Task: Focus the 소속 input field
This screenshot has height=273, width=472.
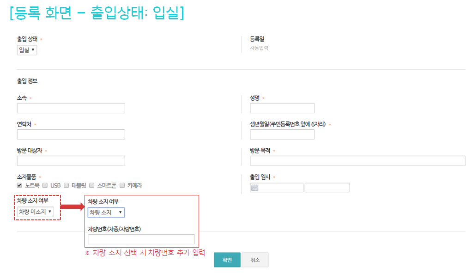Action: [x=71, y=108]
